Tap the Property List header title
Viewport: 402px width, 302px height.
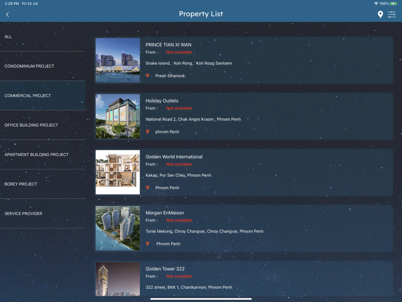pos(201,14)
